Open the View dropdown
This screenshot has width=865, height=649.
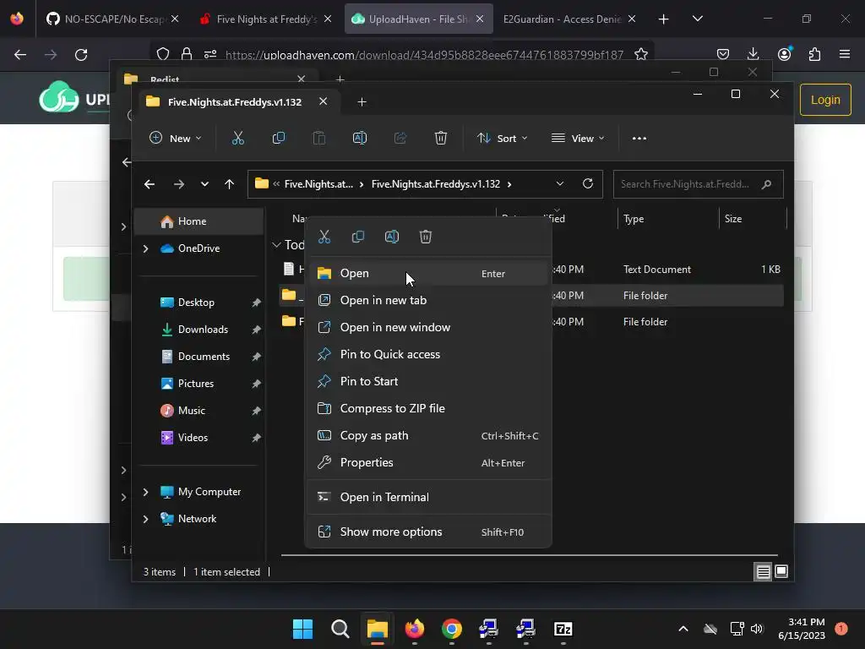click(578, 138)
